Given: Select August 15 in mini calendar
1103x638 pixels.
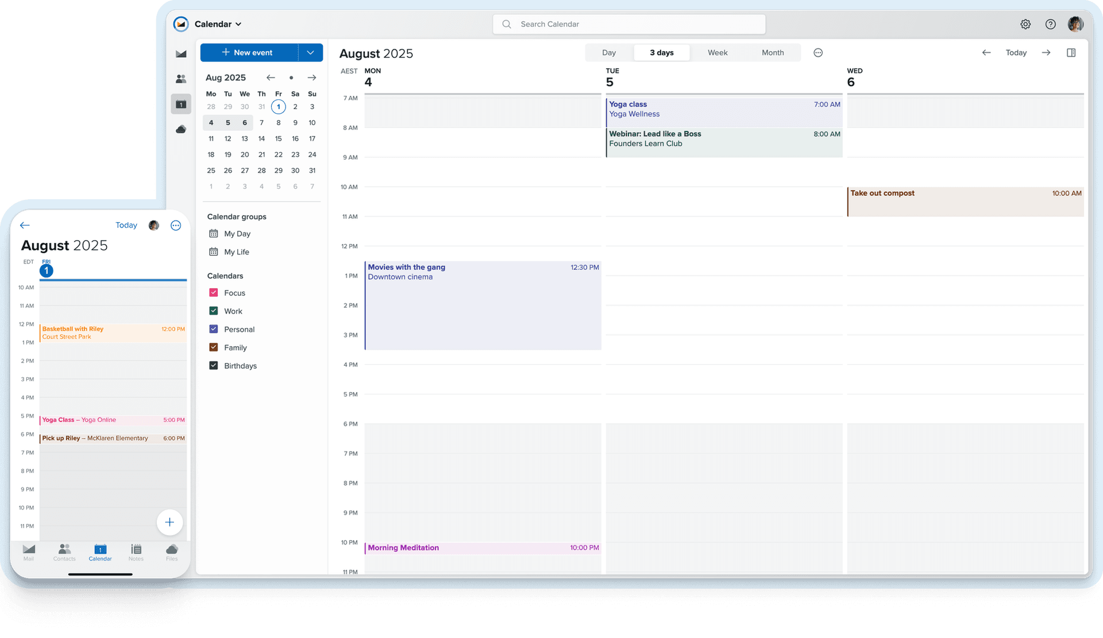Looking at the screenshot, I should (278, 138).
